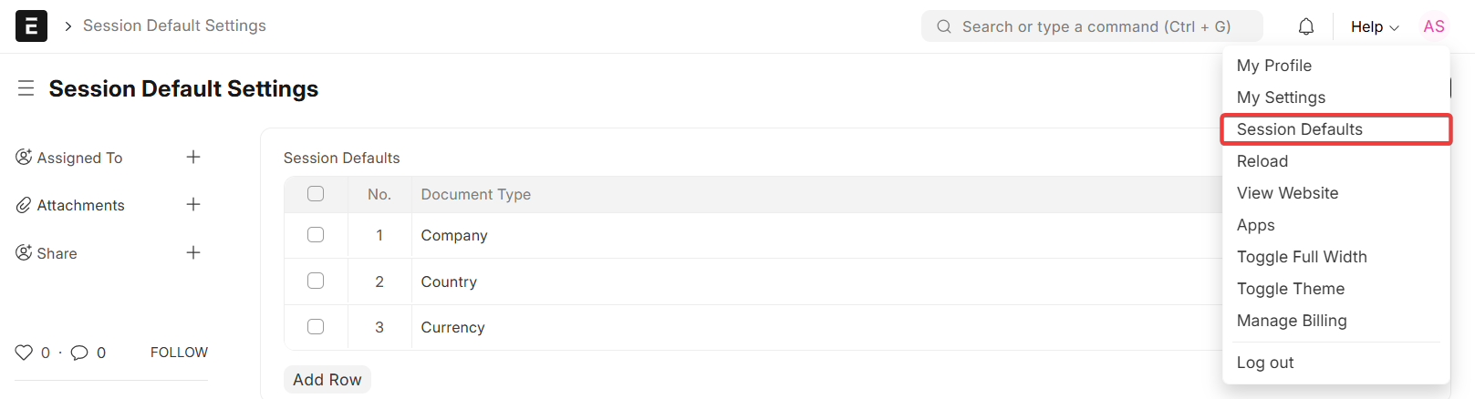The width and height of the screenshot is (1475, 399).
Task: Click the Add Row button
Action: point(327,380)
